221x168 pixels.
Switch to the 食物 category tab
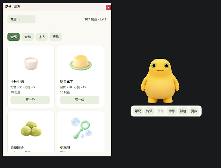pyautogui.click(x=28, y=37)
